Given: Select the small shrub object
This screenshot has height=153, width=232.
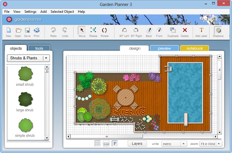Looking at the screenshot, I should [x=26, y=74].
